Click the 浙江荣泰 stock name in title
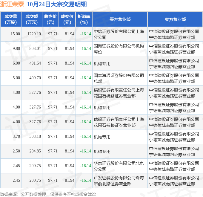 [x=12, y=4]
